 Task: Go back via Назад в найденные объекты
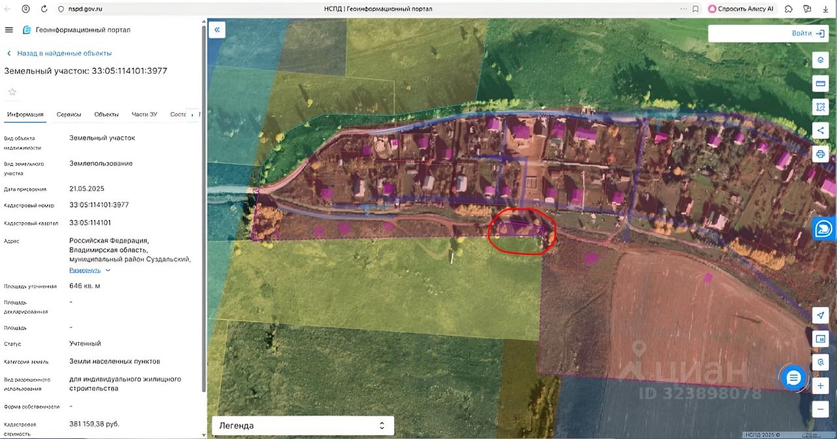(x=59, y=53)
